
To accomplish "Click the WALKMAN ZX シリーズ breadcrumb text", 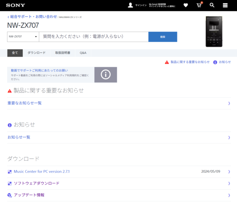I will tap(70, 17).
